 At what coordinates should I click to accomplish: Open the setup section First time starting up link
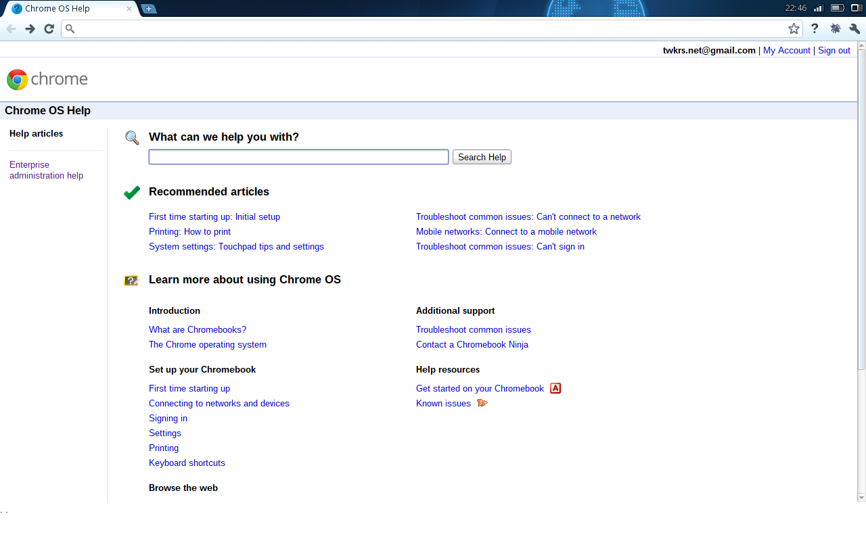click(189, 388)
